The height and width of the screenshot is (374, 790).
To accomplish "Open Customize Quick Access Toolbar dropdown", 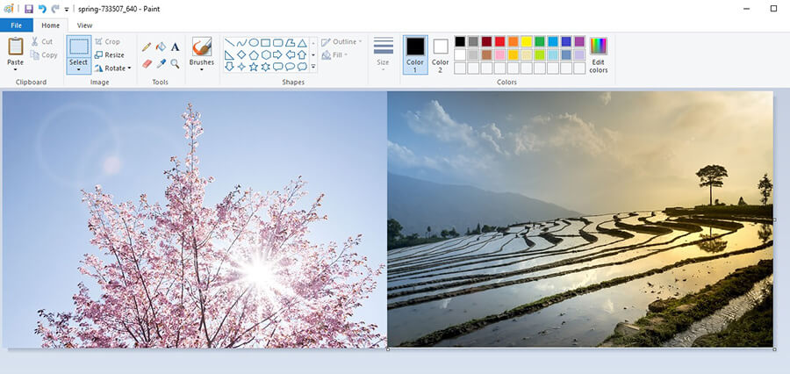I will (67, 9).
